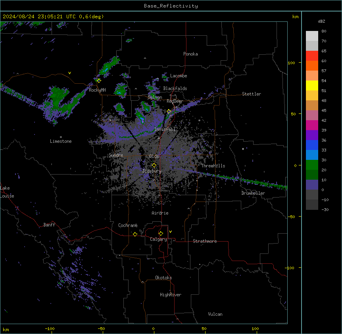Image resolution: width=342 pixels, height=334 pixels.
Task: Click the Airdrie city label
Action: [x=160, y=213]
